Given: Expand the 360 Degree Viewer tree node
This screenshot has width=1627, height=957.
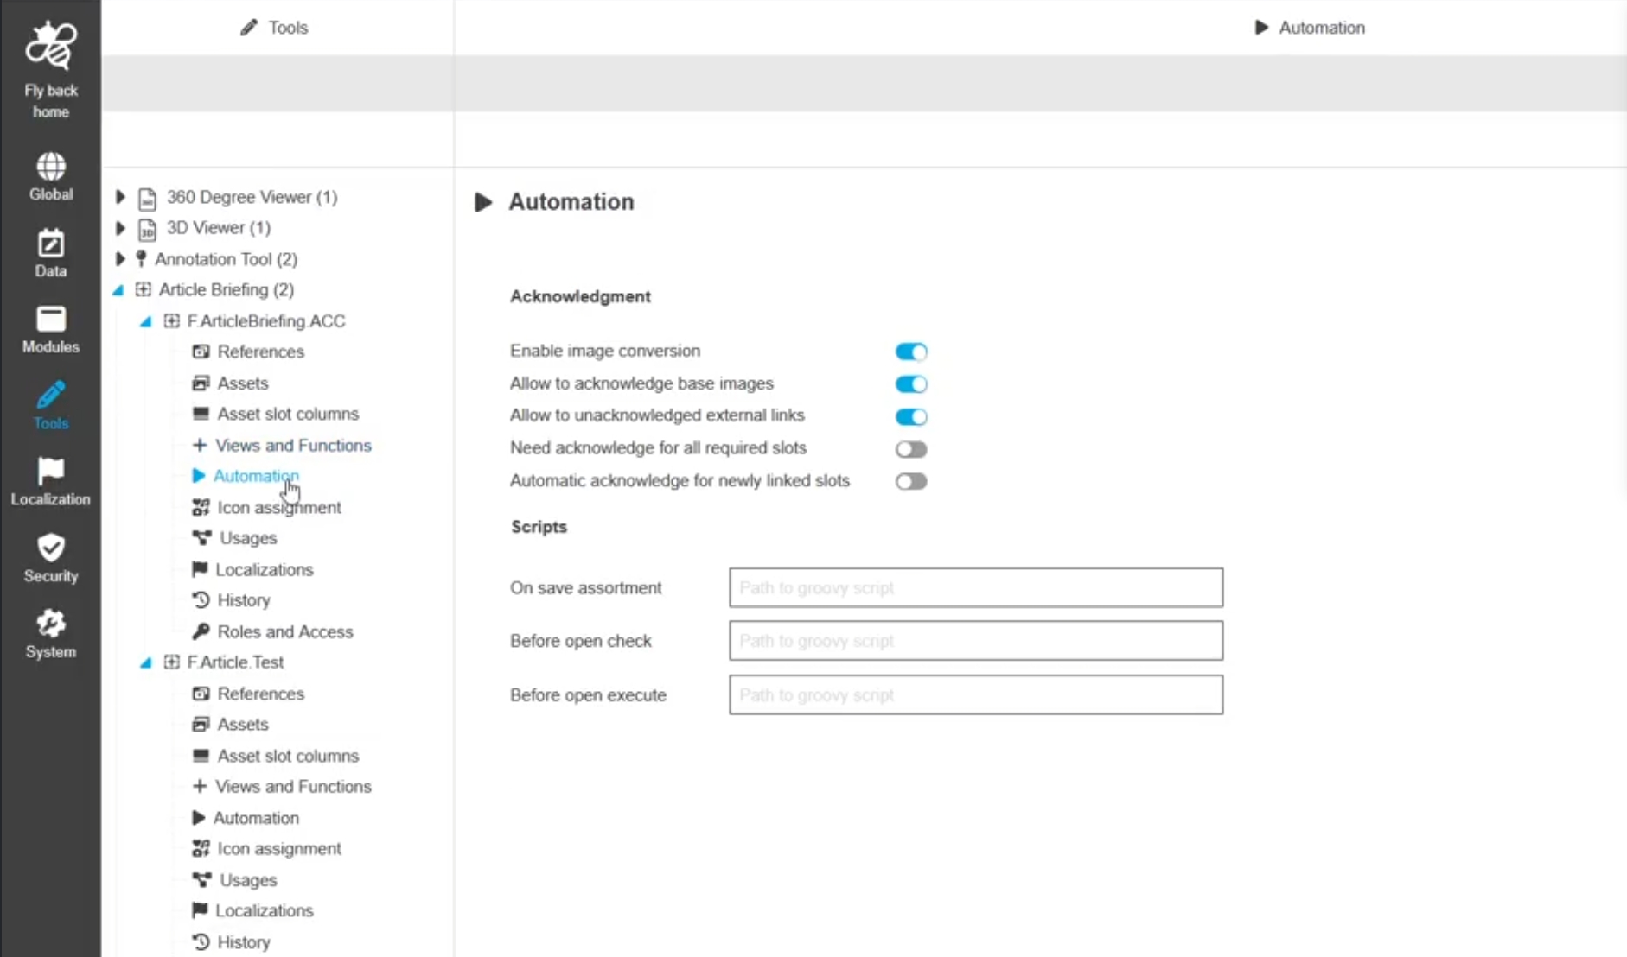Looking at the screenshot, I should point(121,197).
